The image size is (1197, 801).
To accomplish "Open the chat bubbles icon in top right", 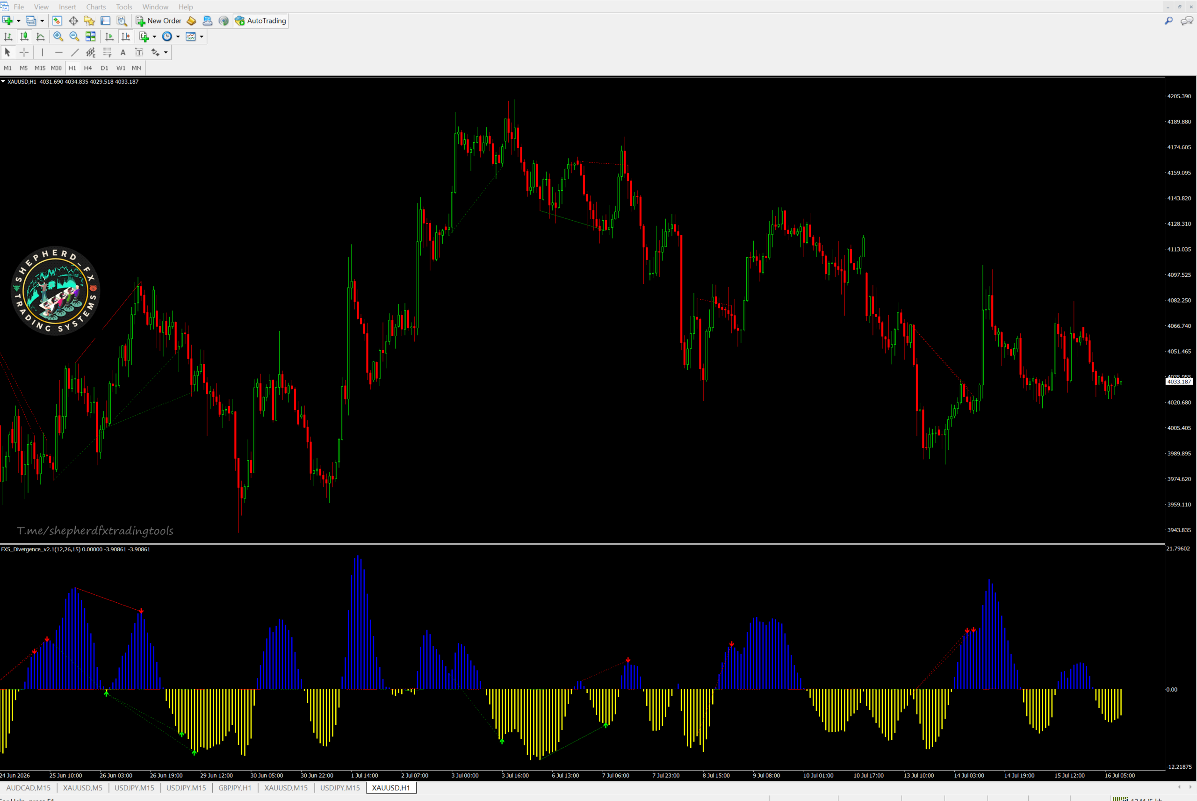I will click(x=1187, y=21).
